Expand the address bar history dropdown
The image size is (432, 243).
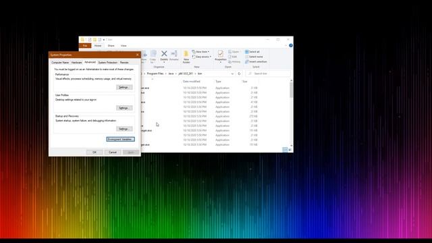coord(232,74)
